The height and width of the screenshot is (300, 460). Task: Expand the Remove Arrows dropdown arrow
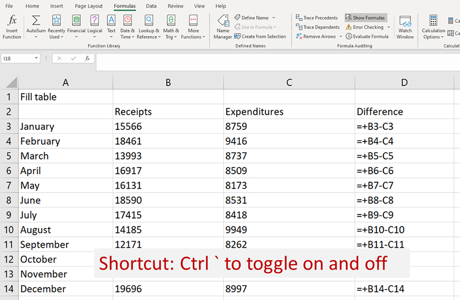click(341, 37)
